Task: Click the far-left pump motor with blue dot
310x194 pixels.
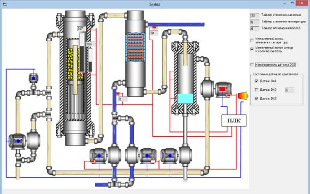Action: [17, 141]
